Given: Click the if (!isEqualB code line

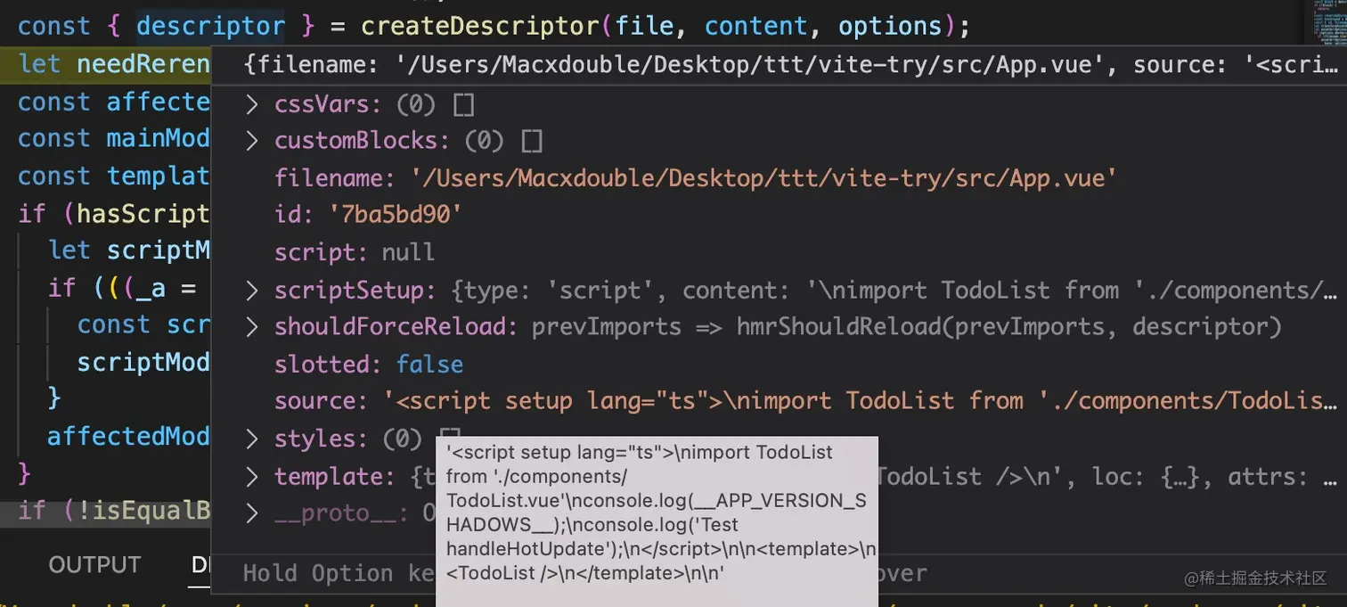Looking at the screenshot, I should 113,511.
